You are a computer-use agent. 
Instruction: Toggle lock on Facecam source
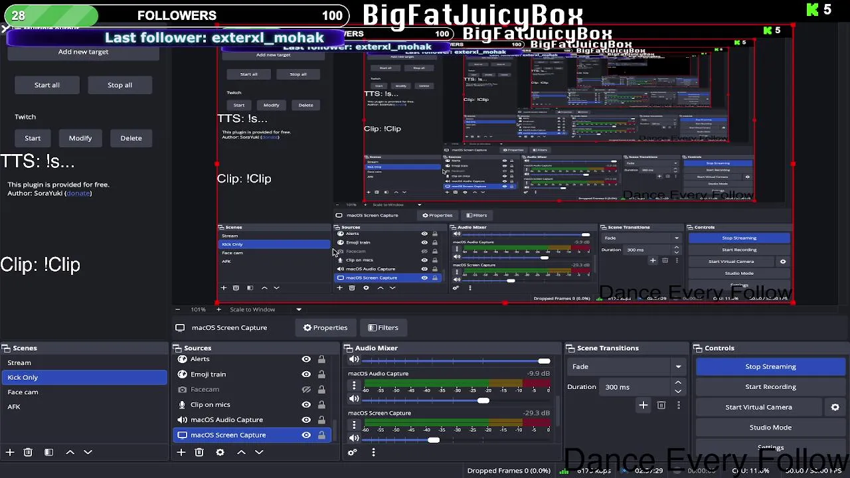(x=321, y=390)
